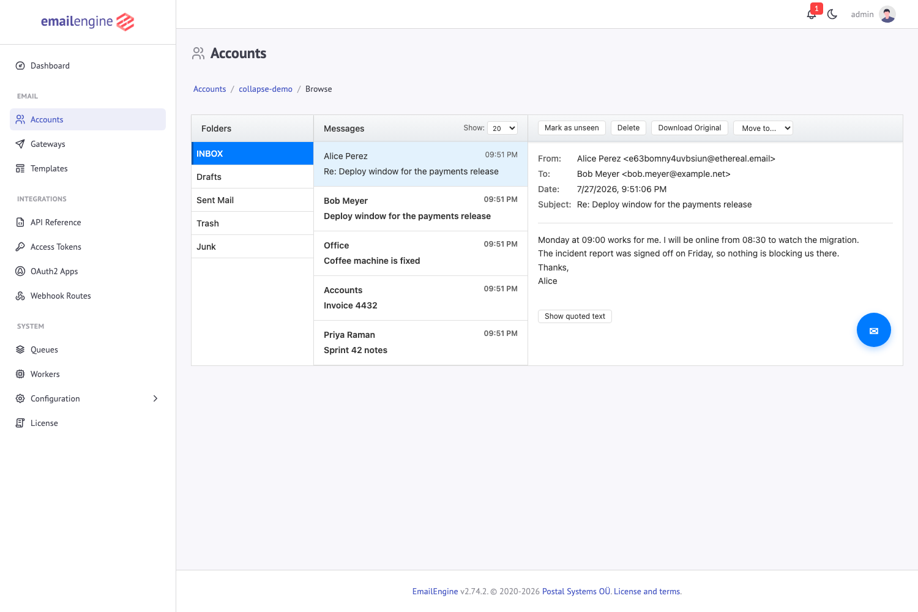Open the notifications bell icon
This screenshot has height=612, width=918.
tap(812, 14)
